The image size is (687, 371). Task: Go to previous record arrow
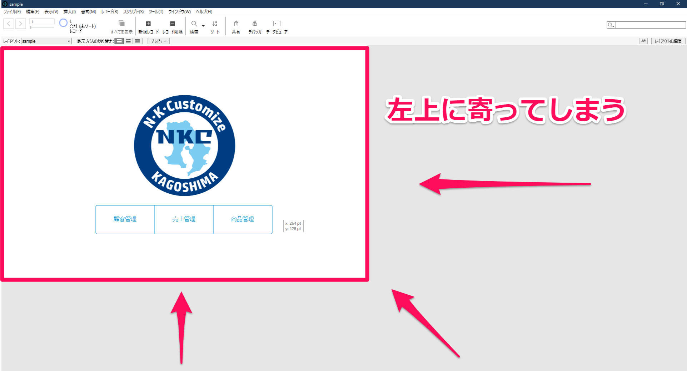(x=9, y=24)
